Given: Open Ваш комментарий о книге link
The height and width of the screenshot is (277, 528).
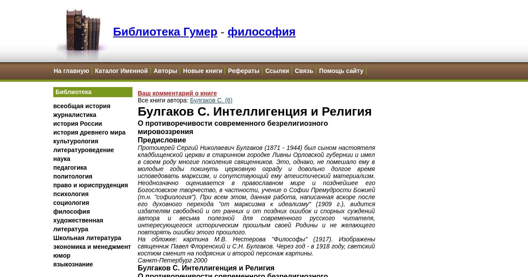Looking at the screenshot, I should [177, 93].
